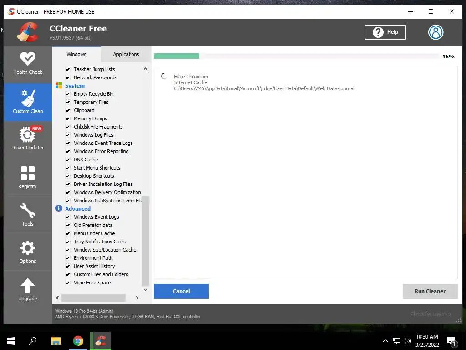The height and width of the screenshot is (350, 466).
Task: Open the notification center icon
Action: pos(451,341)
